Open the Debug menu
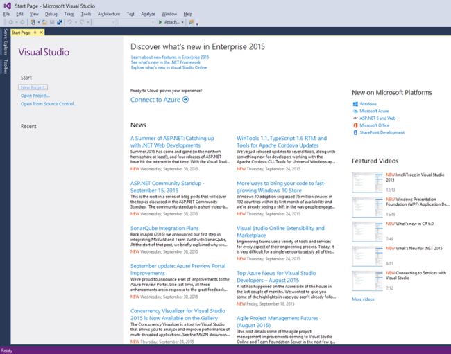This screenshot has height=354, width=451. [x=51, y=14]
